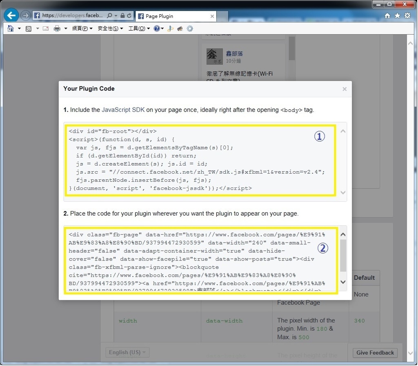Click the pen-shaped toolbar add-on icon
Screen dimensions: 418x366
point(170,29)
